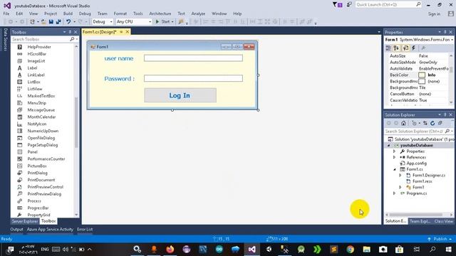The width and height of the screenshot is (456, 256).
Task: Select the MenuStrip toolbox item
Action: [x=36, y=103]
